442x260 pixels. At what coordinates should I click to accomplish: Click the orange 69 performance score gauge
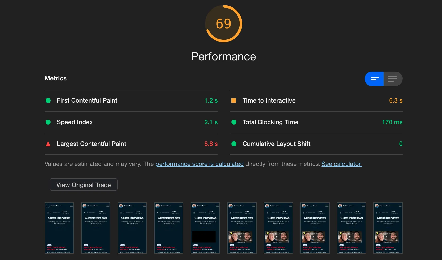point(223,24)
